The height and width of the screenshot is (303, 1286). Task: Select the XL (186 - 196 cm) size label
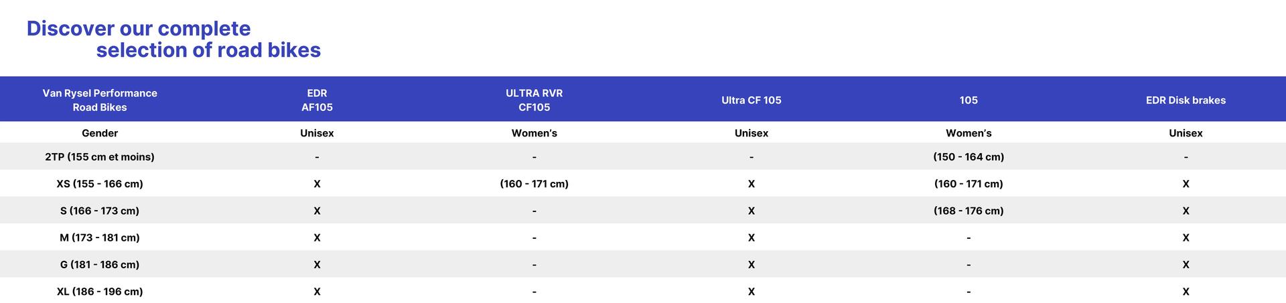click(100, 292)
